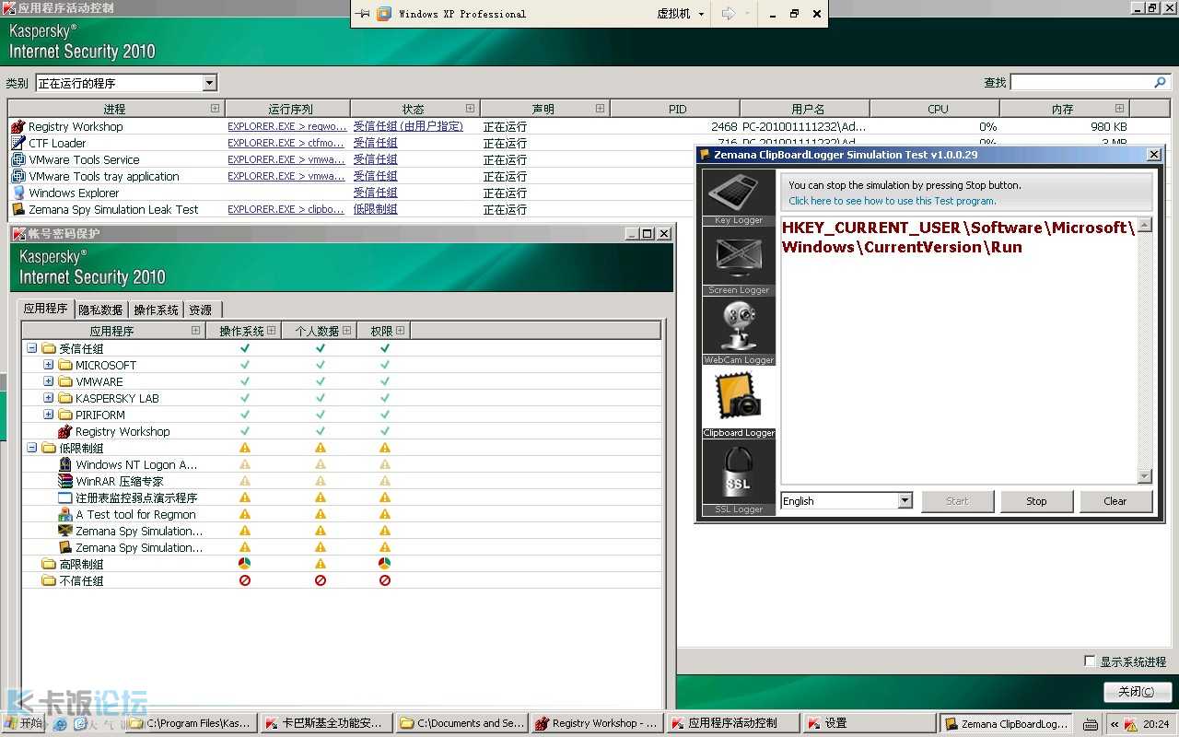Click the CTF Loader process icon
The width and height of the screenshot is (1179, 737).
tap(18, 143)
